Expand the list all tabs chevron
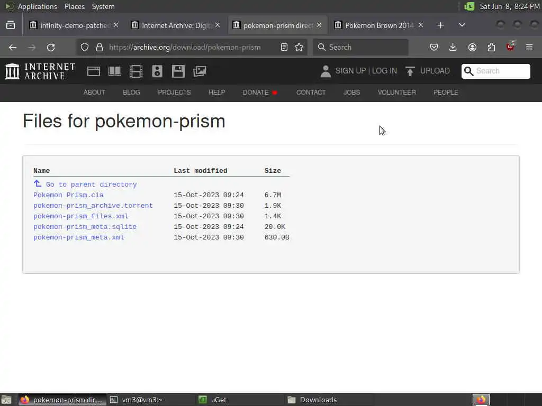542x406 pixels. (x=462, y=25)
